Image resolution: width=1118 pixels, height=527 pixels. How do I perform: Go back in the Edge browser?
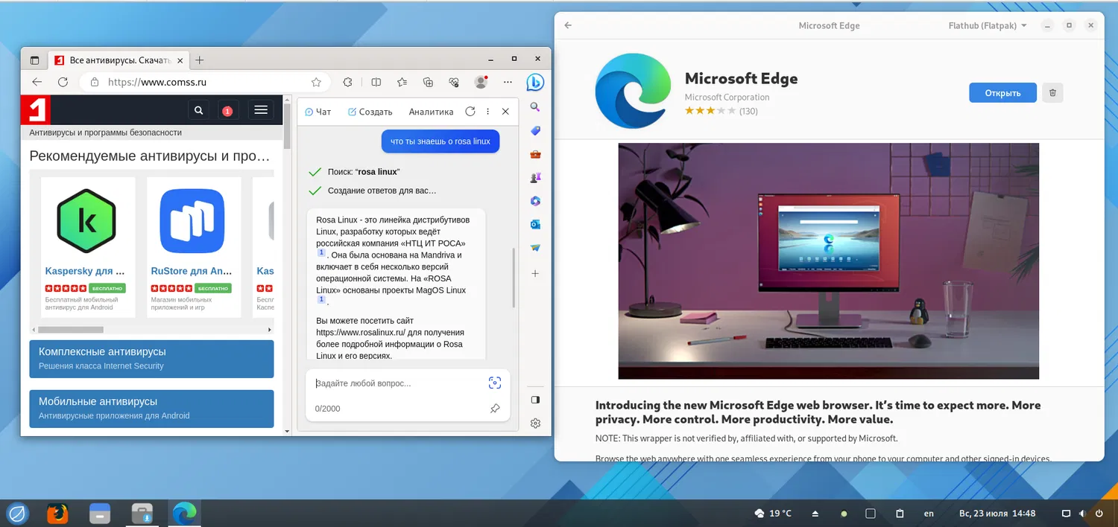(x=37, y=82)
